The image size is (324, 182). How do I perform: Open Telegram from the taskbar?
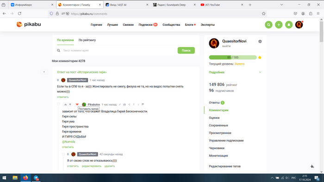(x=36, y=178)
